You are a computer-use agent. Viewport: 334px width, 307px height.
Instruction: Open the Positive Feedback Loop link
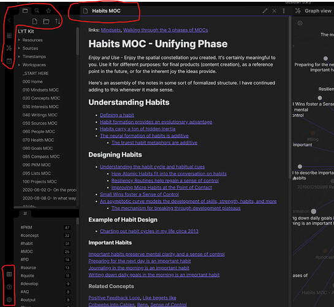pyautogui.click(x=115, y=298)
